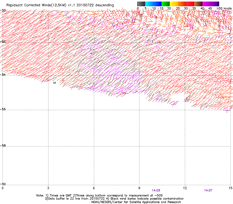Image resolution: width=233 pixels, height=204 pixels.
Task: Select the yellow 20-25 knots color band
Action: tap(174, 4)
